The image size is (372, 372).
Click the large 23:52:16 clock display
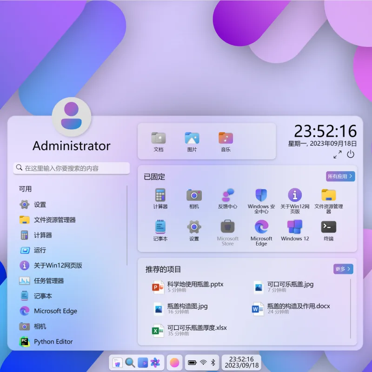(325, 131)
